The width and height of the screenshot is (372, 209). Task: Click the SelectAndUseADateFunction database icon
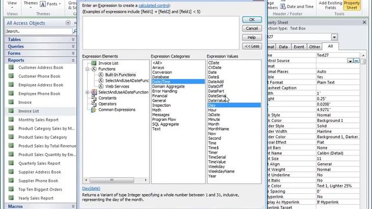coord(94,92)
